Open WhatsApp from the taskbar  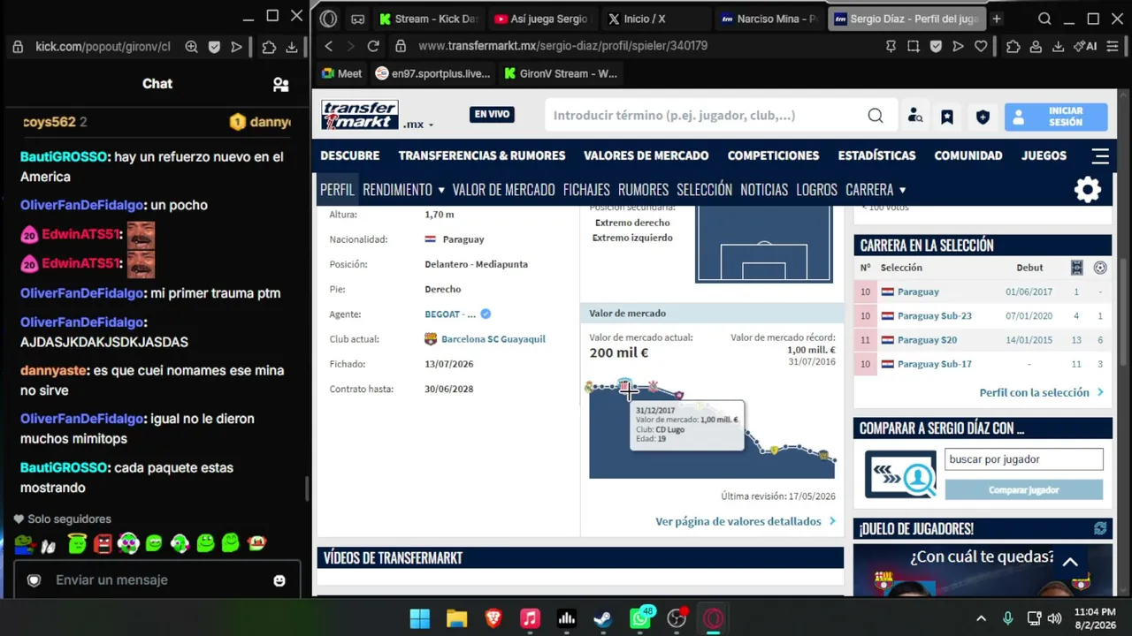coord(641,618)
